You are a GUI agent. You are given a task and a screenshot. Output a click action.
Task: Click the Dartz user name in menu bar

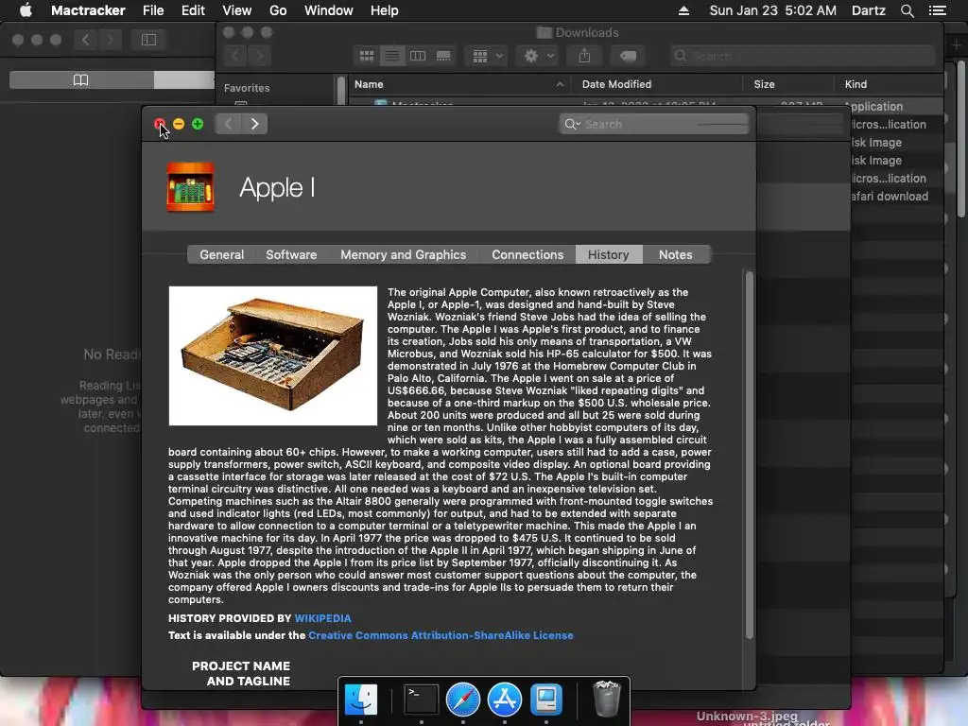click(868, 10)
